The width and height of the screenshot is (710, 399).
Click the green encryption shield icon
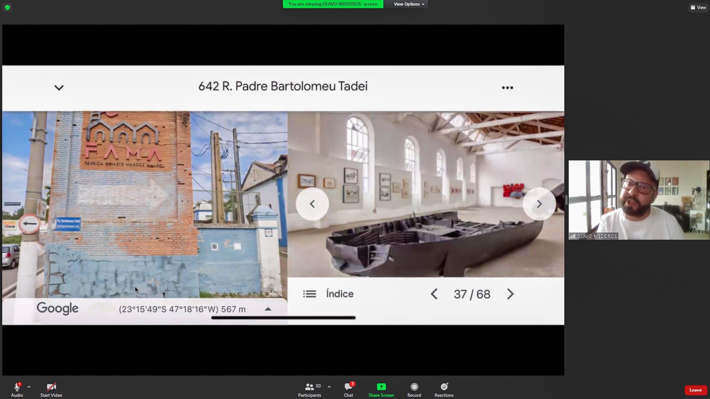pyautogui.click(x=7, y=7)
